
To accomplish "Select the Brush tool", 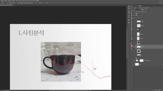I will click(x=131, y=20).
